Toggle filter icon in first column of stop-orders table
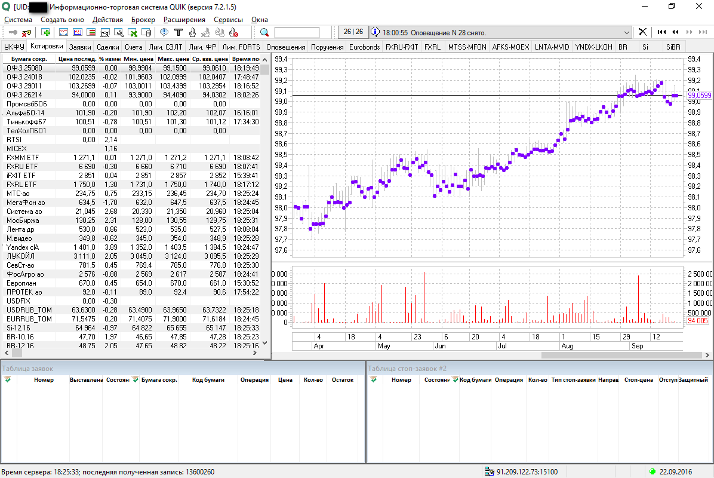 [x=374, y=379]
